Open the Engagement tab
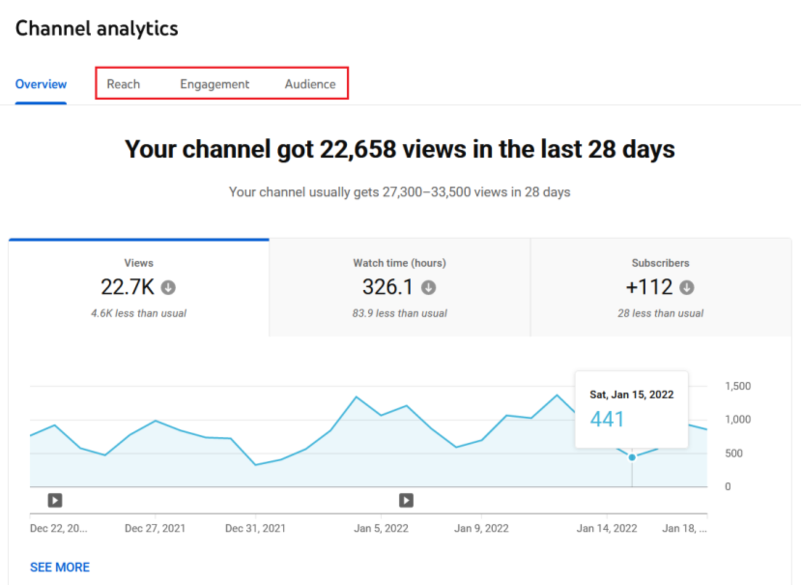This screenshot has height=585, width=801. [215, 84]
